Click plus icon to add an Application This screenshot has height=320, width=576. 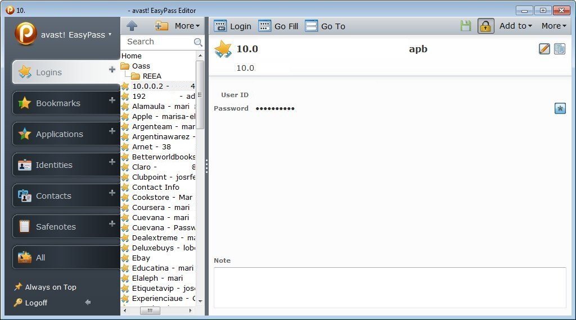[112, 131]
